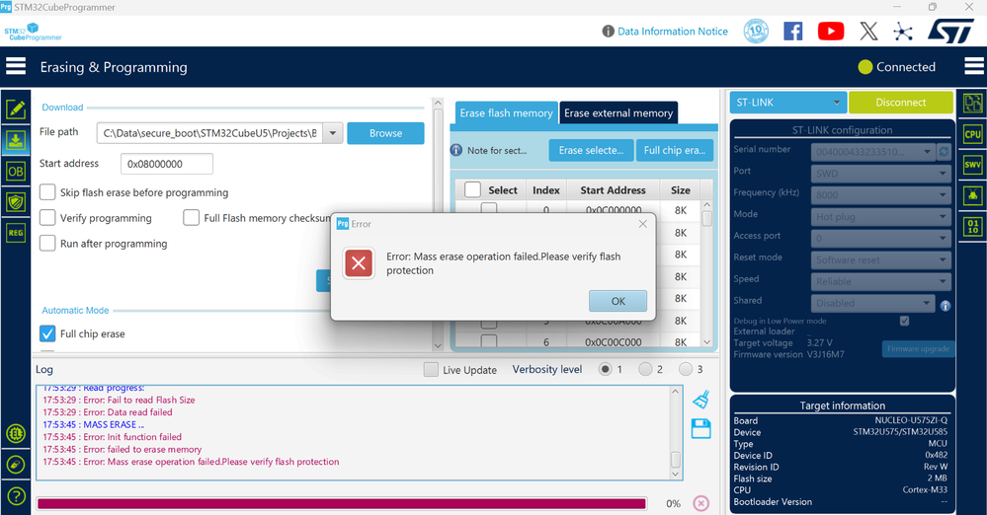
Task: Click the Firmware upgrade button
Action: 918,348
